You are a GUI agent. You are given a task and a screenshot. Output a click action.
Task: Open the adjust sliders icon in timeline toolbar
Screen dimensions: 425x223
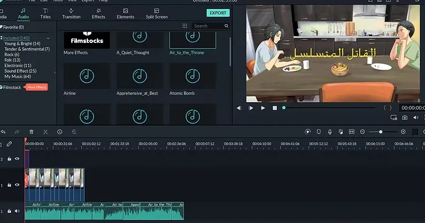coord(74,132)
